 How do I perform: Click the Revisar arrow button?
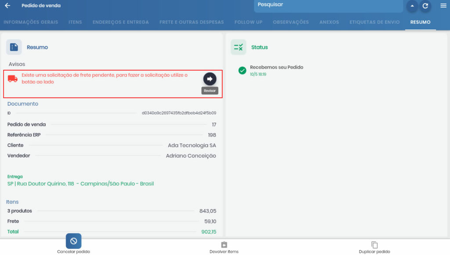coord(210,79)
